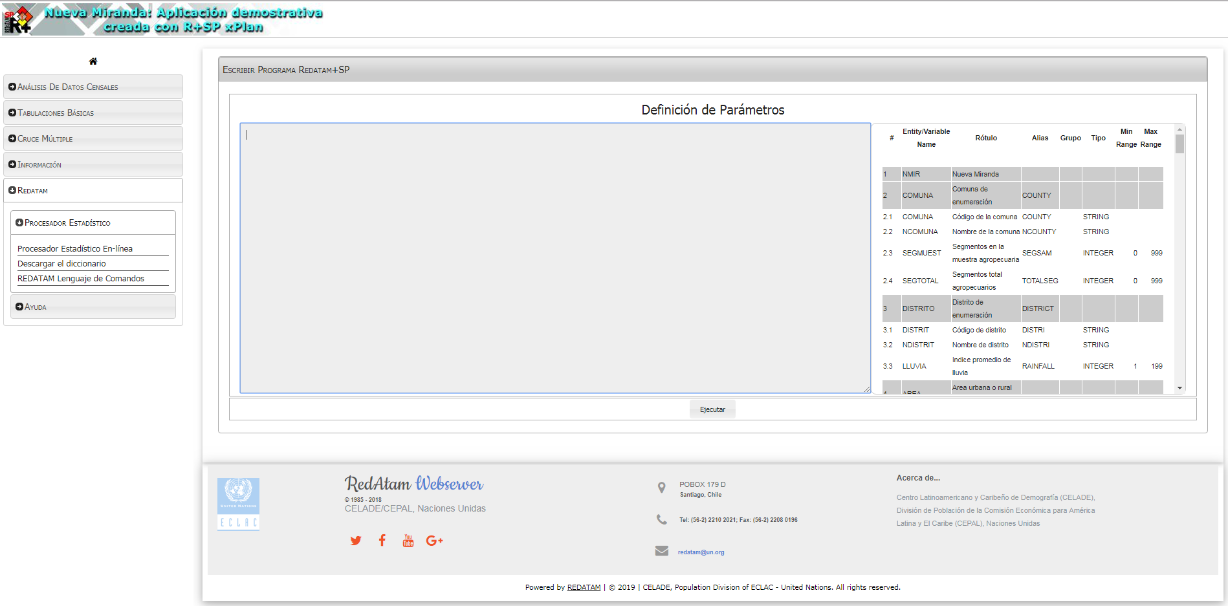The width and height of the screenshot is (1228, 606).
Task: Open redatam@un.org email link
Action: [x=701, y=552]
